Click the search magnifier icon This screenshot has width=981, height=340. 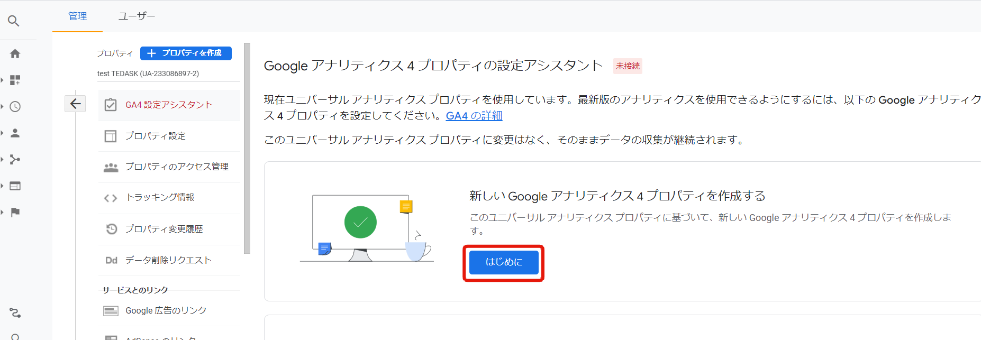(14, 21)
